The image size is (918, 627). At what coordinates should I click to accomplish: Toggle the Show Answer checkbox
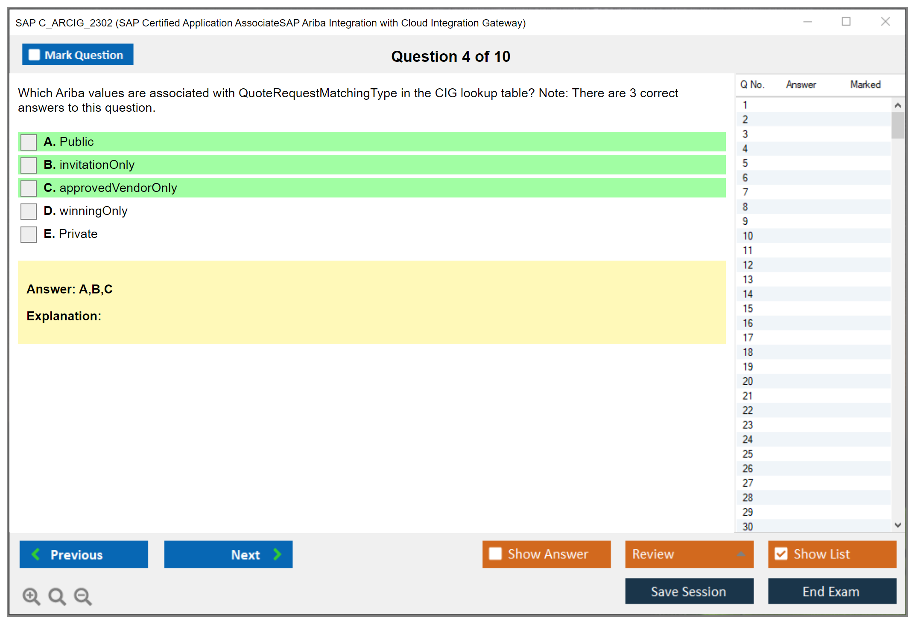[495, 554]
